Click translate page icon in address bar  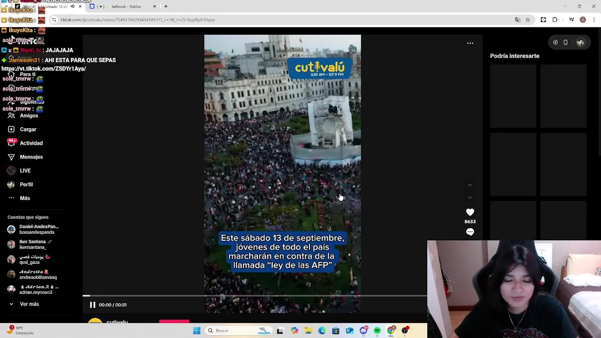tap(517, 20)
